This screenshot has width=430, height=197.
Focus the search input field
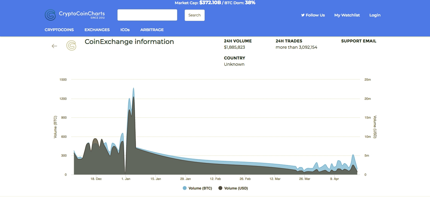(147, 15)
